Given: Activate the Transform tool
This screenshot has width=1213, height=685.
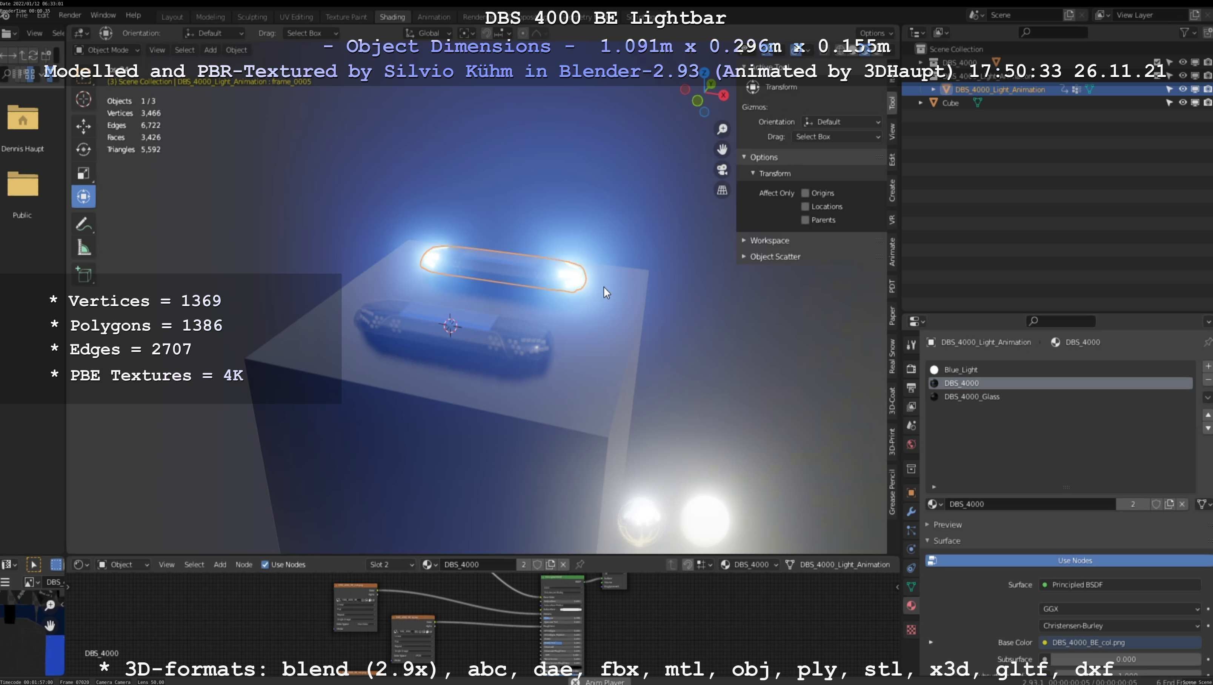Looking at the screenshot, I should (83, 197).
